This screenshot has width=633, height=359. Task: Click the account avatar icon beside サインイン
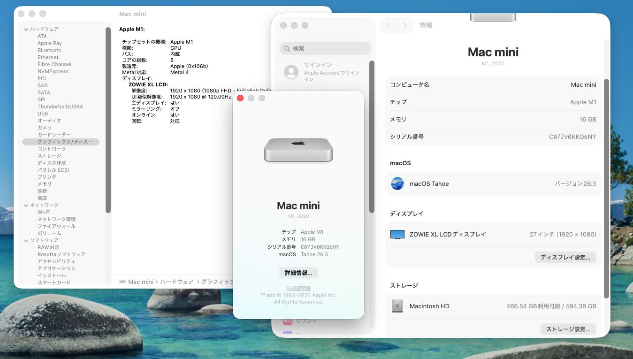pyautogui.click(x=291, y=72)
